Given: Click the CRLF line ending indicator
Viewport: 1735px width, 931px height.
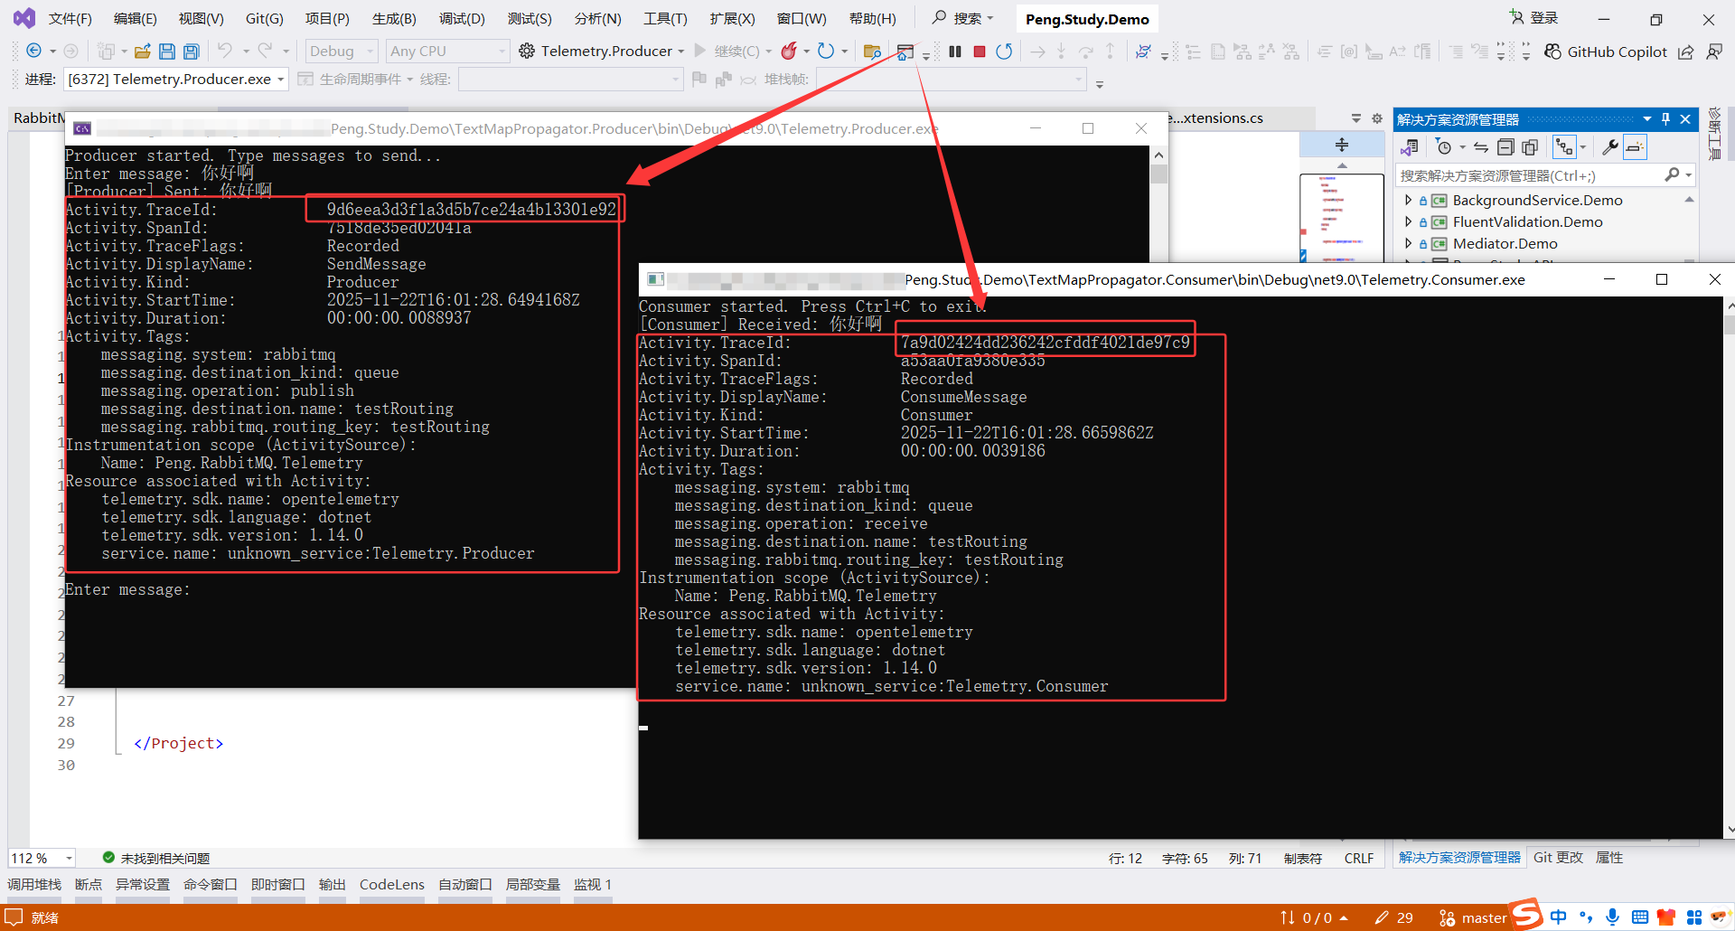Looking at the screenshot, I should pos(1358,858).
